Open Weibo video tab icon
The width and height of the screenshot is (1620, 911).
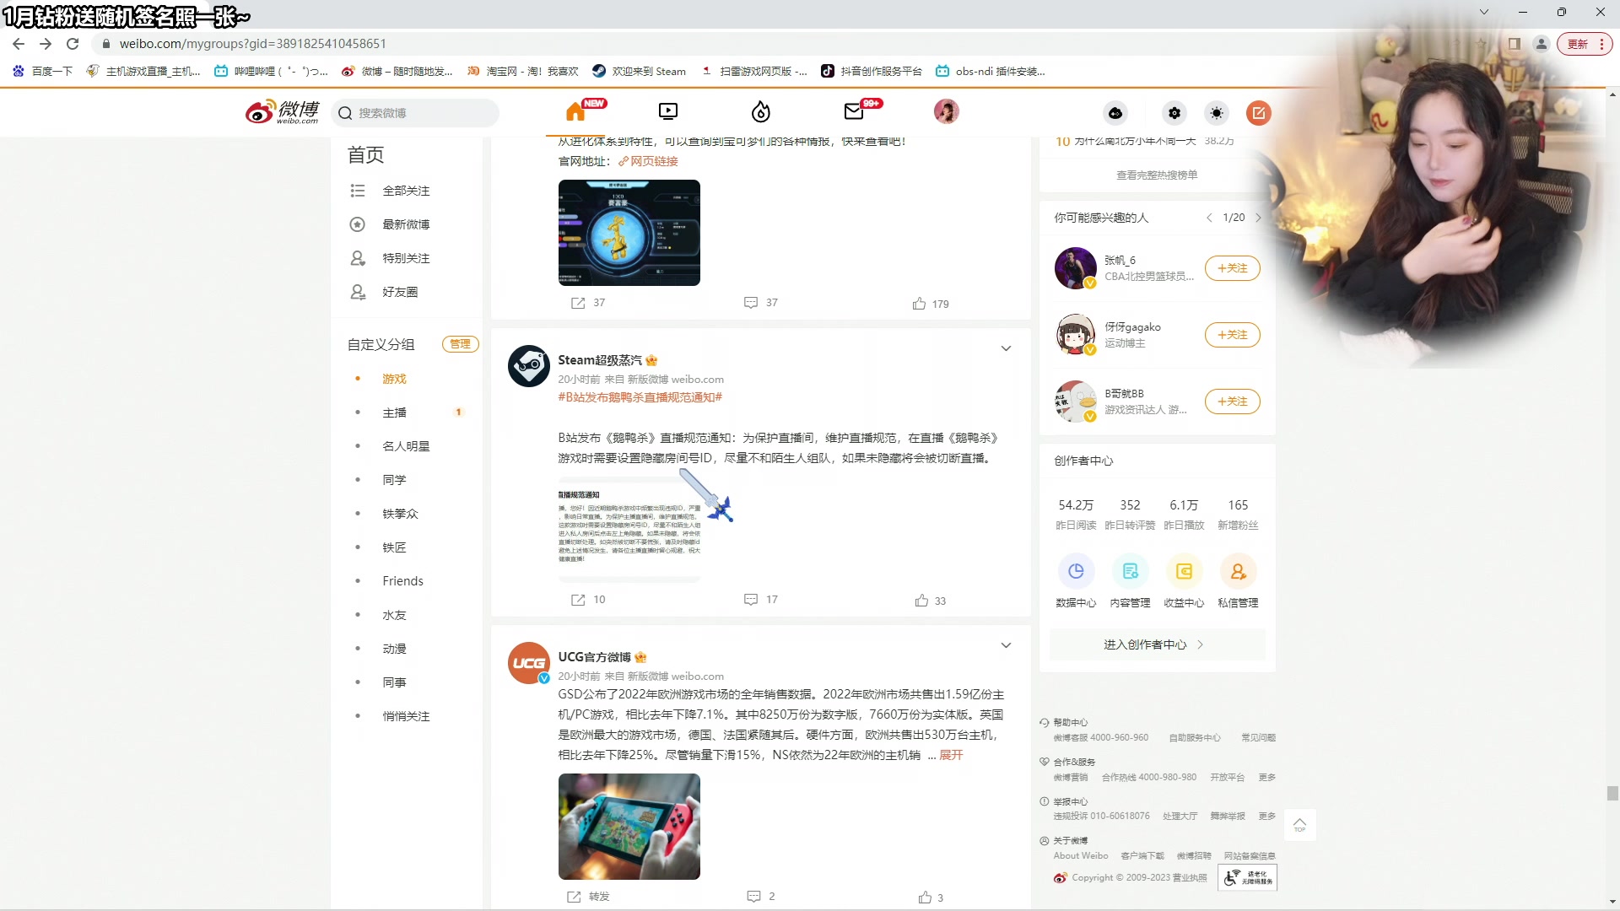click(x=667, y=111)
